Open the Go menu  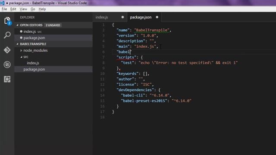[33, 9]
